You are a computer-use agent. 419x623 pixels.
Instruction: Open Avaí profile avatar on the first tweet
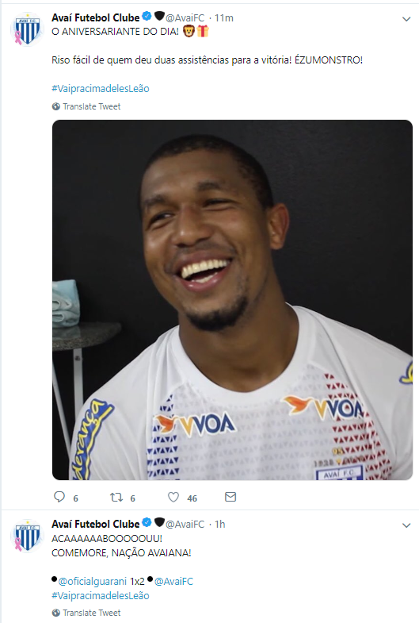pos(27,30)
